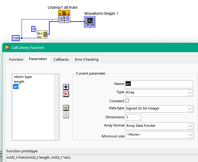Switch to the Function tab
This screenshot has height=162, width=198.
click(16, 59)
